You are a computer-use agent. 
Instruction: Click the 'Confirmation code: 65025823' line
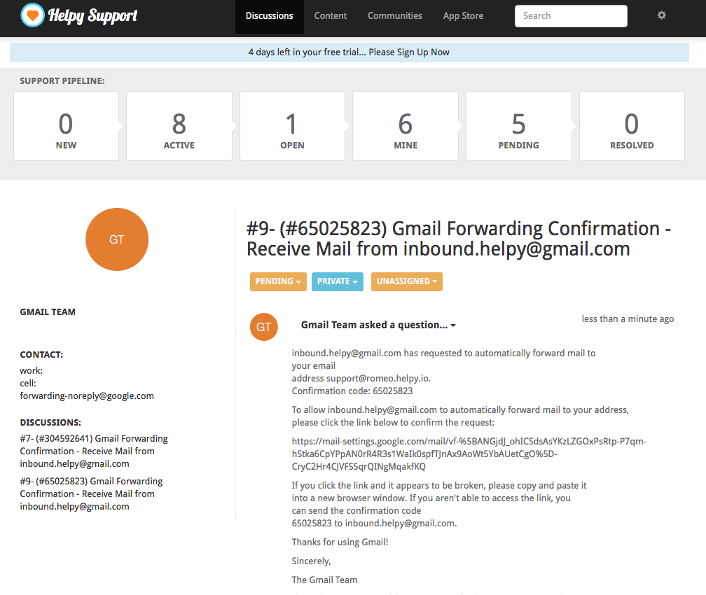click(x=352, y=391)
